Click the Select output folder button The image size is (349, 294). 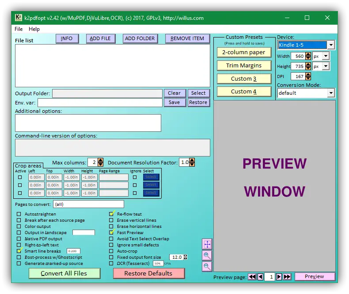(198, 93)
